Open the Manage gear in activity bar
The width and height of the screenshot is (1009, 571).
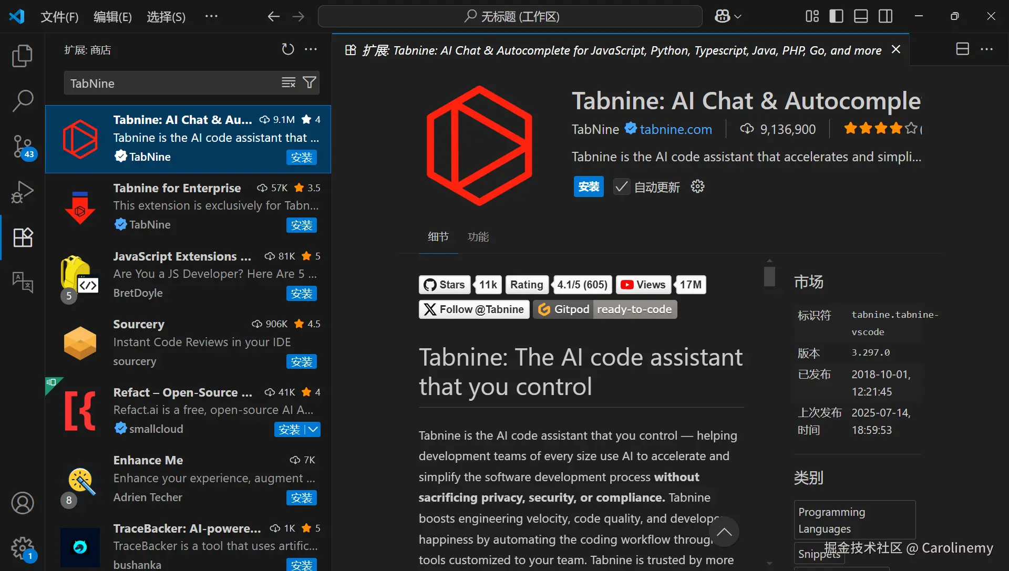pyautogui.click(x=23, y=549)
